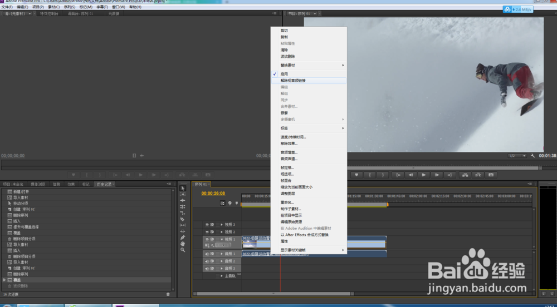This screenshot has width=557, height=307.
Task: Switch to 效果 tab
Action: coord(71,184)
